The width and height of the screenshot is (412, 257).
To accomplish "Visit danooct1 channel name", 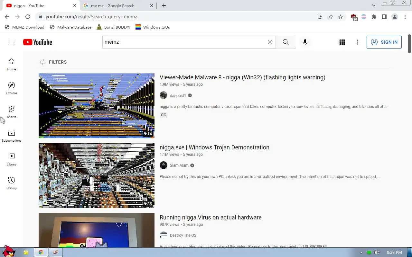I will click(178, 96).
